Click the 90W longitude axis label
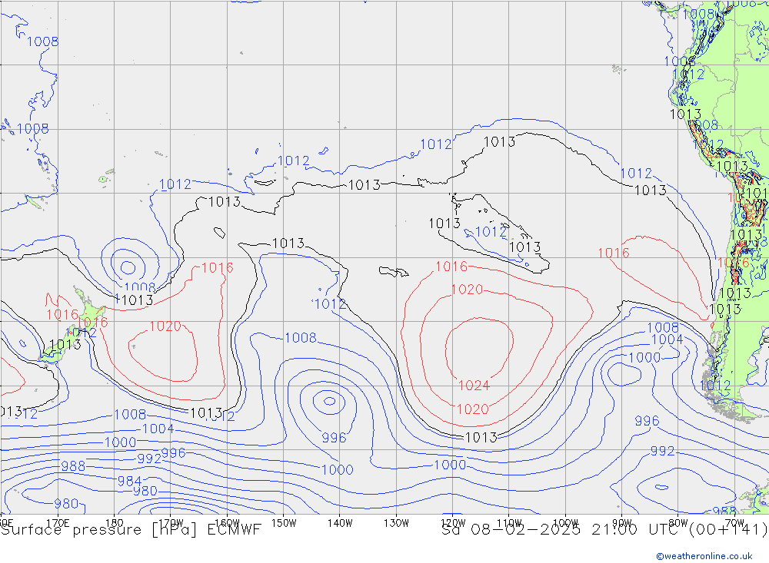769x563 pixels. [622, 523]
